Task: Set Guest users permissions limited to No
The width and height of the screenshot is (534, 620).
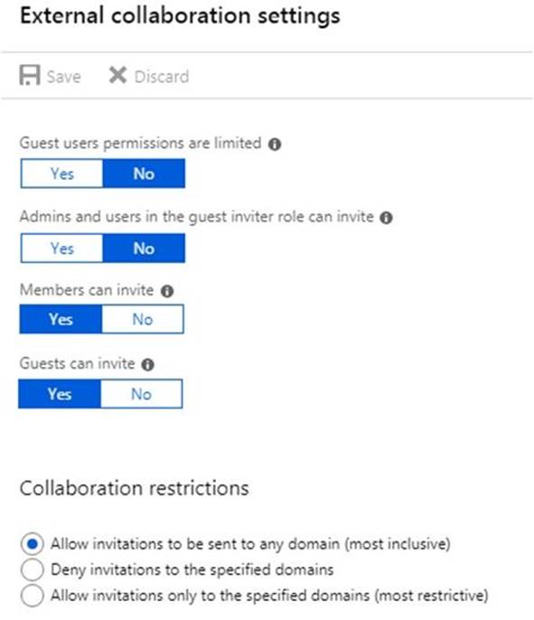Action: pos(144,174)
